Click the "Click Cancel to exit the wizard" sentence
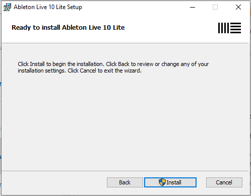 coord(104,71)
